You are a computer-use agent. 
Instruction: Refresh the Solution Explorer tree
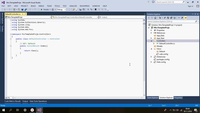coord(168,18)
